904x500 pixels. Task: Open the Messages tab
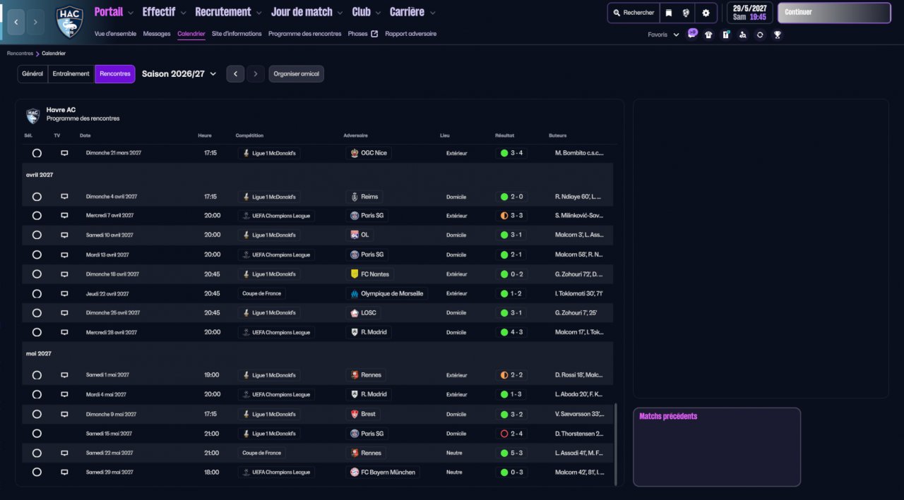point(157,34)
